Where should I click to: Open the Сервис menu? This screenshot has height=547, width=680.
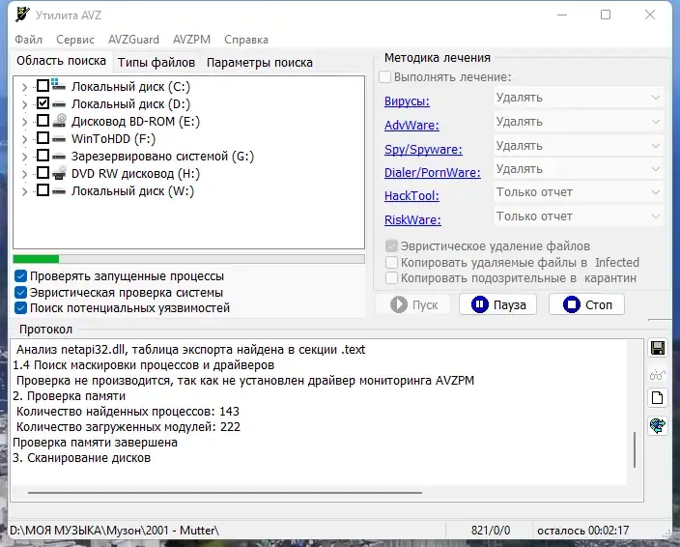pos(75,40)
